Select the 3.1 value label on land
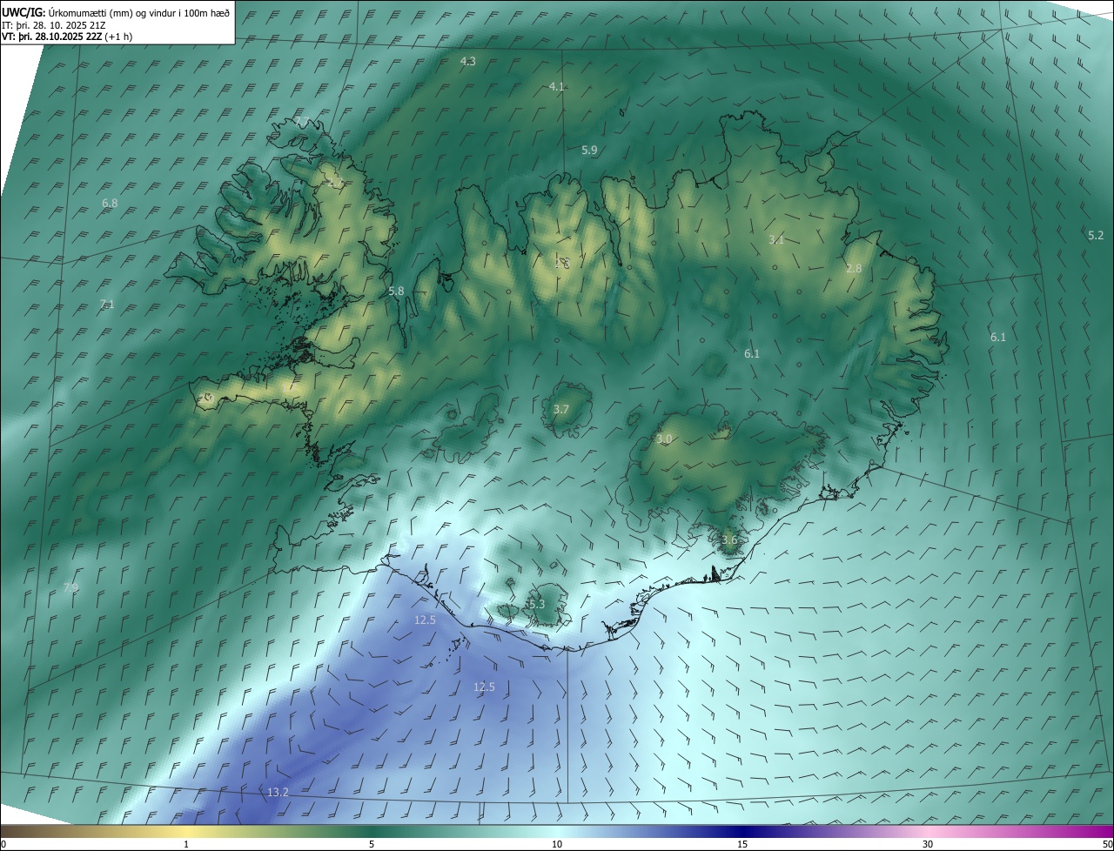This screenshot has height=851, width=1114. click(776, 239)
